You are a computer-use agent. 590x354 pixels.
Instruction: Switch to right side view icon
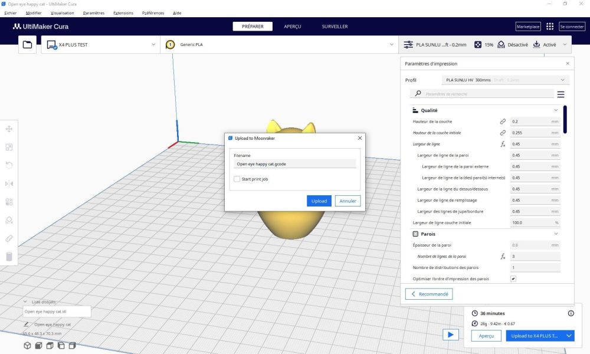pos(72,345)
